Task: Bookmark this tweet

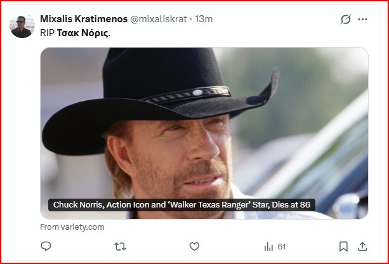Action: (x=343, y=246)
